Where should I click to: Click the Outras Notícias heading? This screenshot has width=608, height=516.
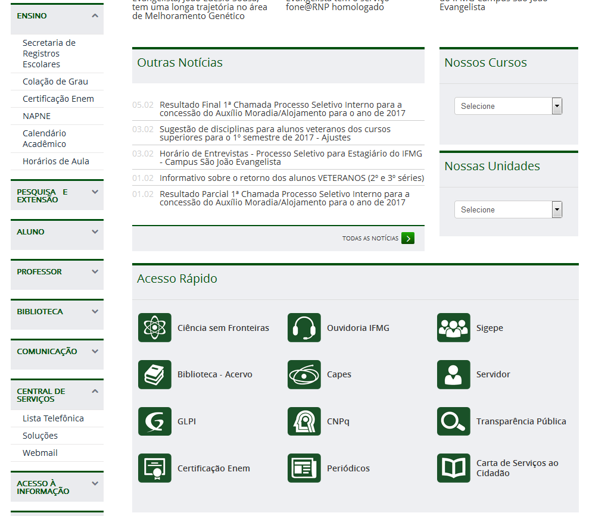[x=180, y=62]
